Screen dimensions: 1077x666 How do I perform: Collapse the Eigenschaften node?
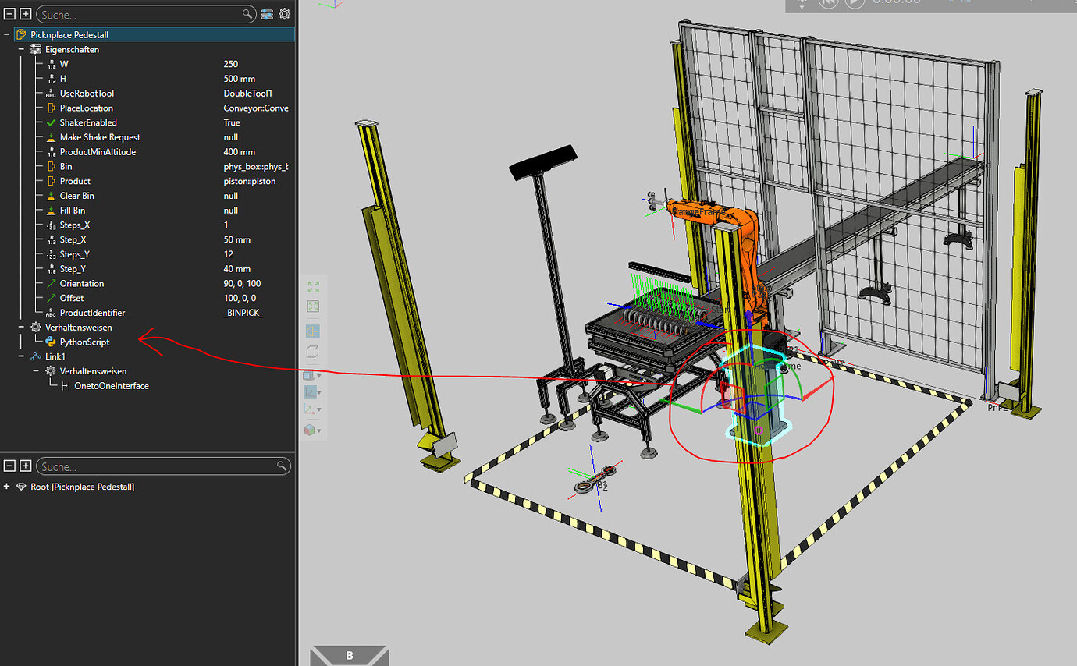click(x=22, y=49)
